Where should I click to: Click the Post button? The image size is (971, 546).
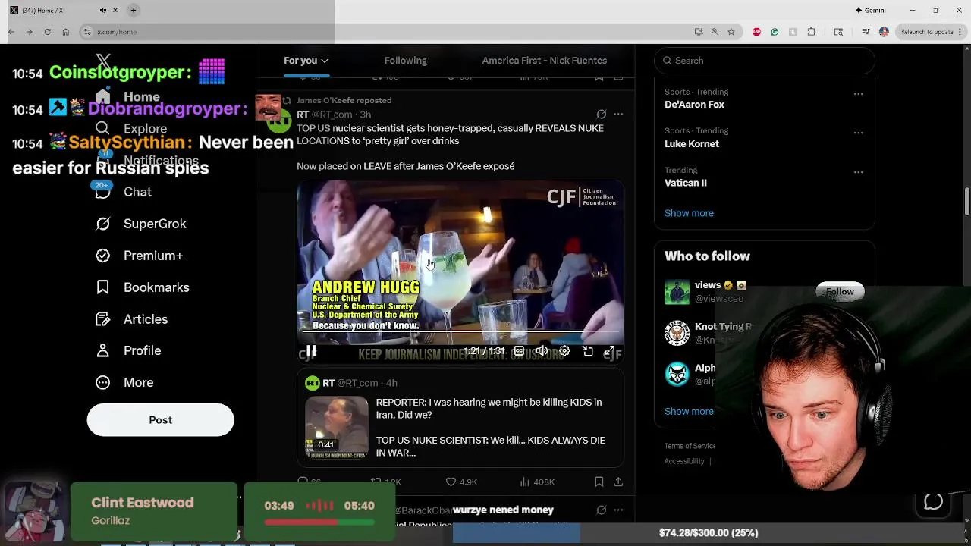click(x=160, y=420)
